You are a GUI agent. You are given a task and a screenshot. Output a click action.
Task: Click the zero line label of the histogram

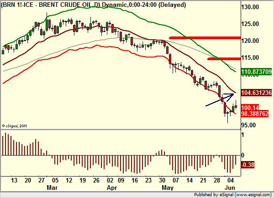[x=242, y=155]
